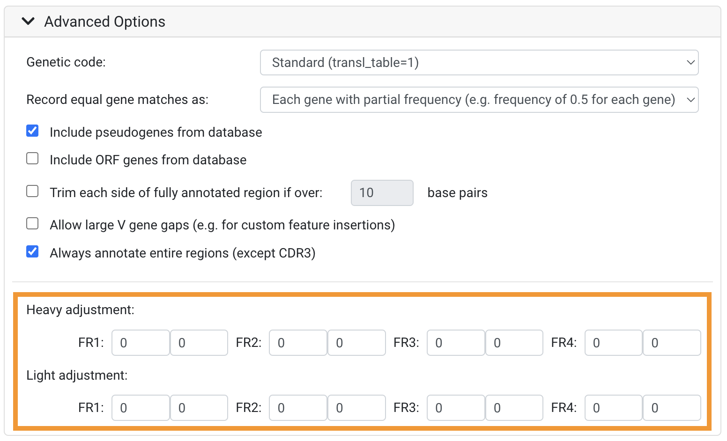The image size is (727, 441).
Task: Uncheck Always annotate entire regions option
Action: pyautogui.click(x=32, y=252)
